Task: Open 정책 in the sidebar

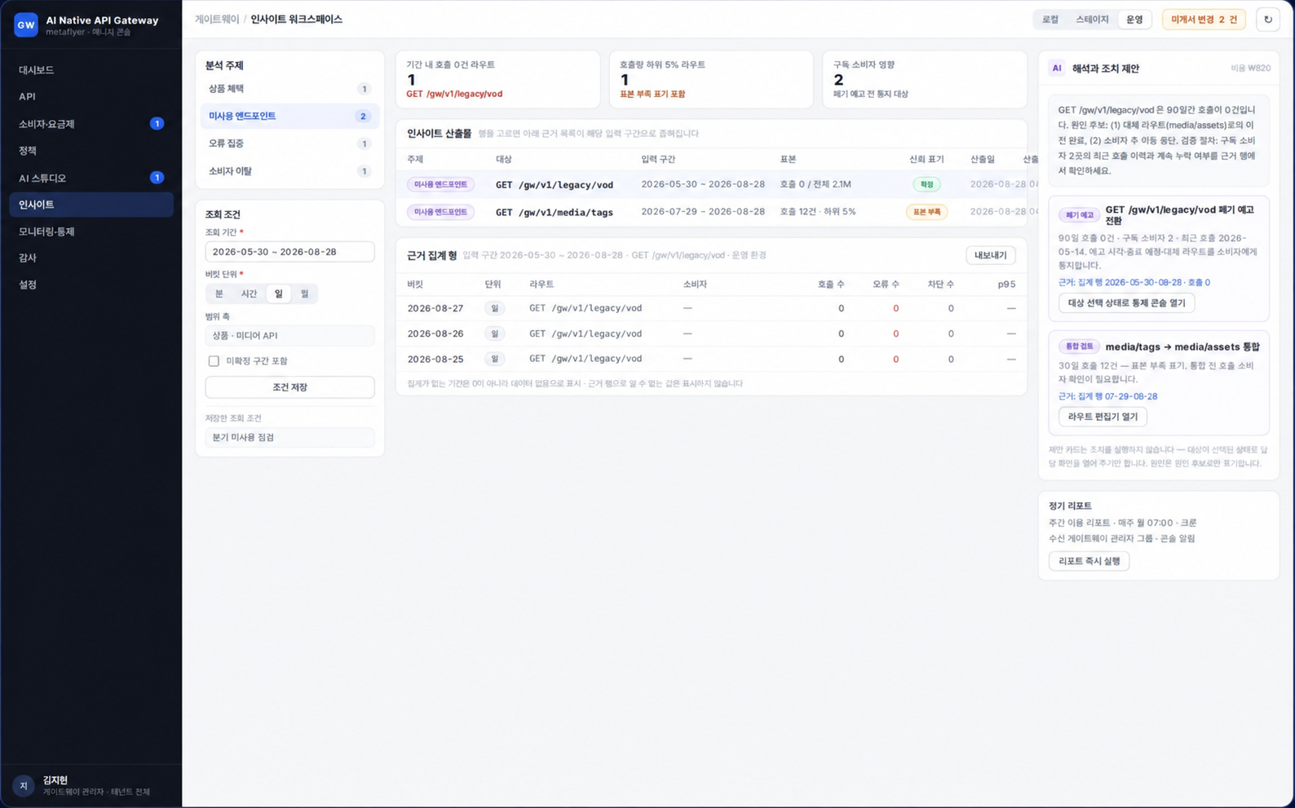Action: pos(91,151)
